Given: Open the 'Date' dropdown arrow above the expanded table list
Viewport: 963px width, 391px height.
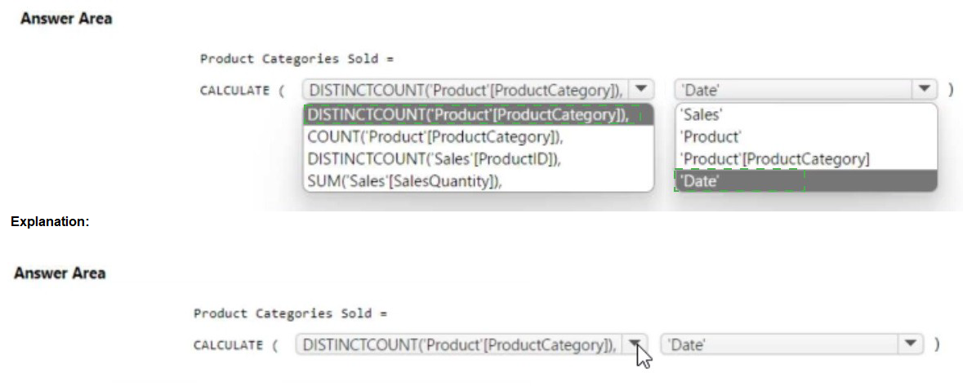Looking at the screenshot, I should [x=924, y=90].
